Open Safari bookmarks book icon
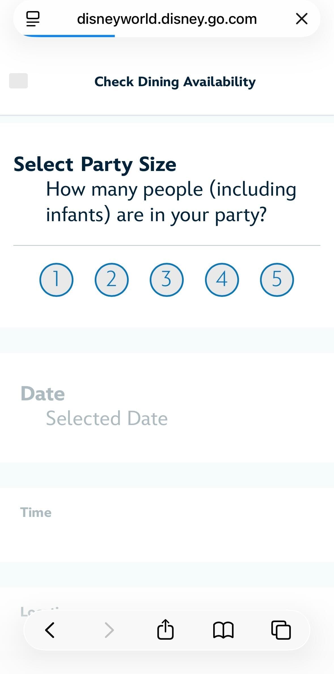 tap(223, 630)
